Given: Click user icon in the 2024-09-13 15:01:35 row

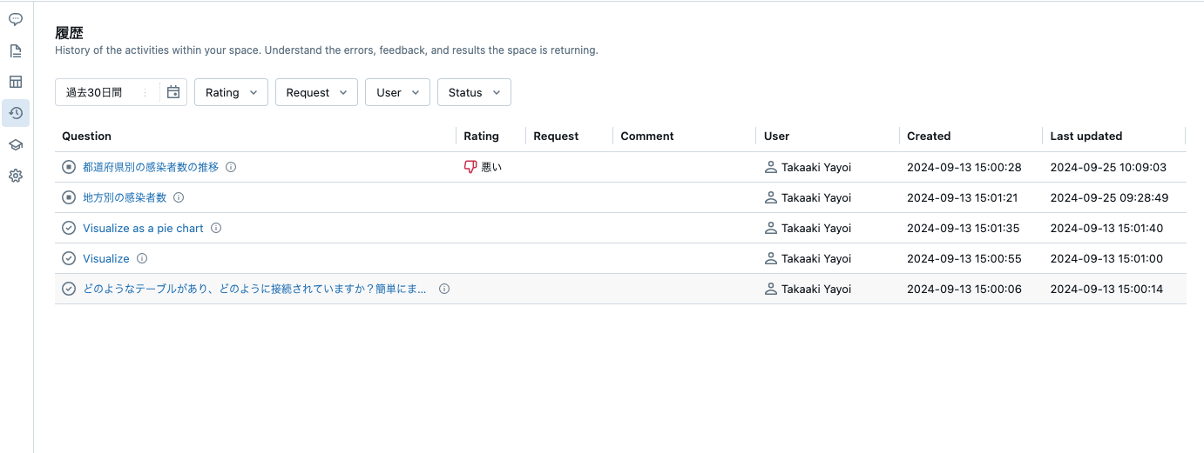Looking at the screenshot, I should coord(770,228).
